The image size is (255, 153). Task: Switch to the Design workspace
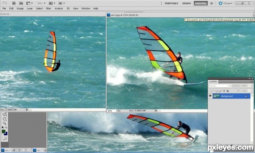[x=187, y=3]
